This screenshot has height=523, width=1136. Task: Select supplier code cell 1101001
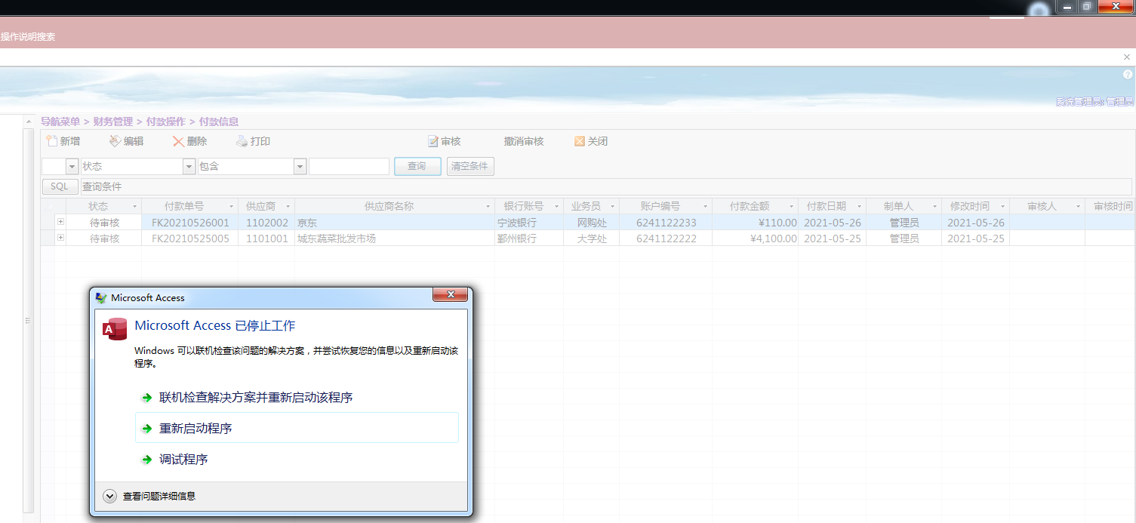pos(267,238)
